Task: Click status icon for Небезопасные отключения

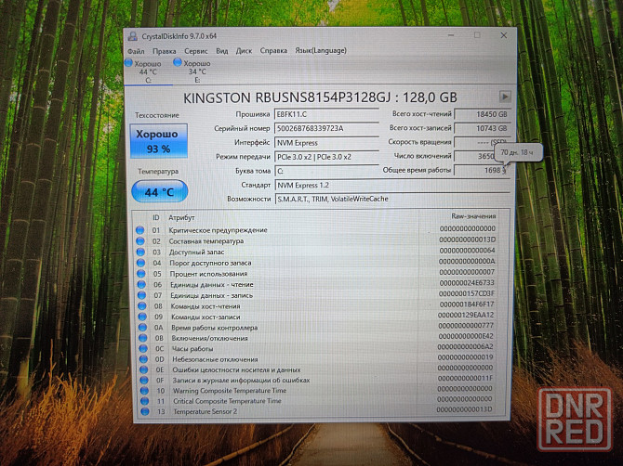Action: (x=143, y=359)
